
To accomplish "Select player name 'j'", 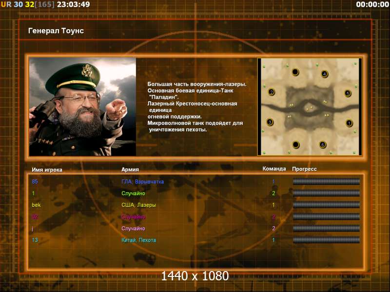I will pyautogui.click(x=33, y=228).
